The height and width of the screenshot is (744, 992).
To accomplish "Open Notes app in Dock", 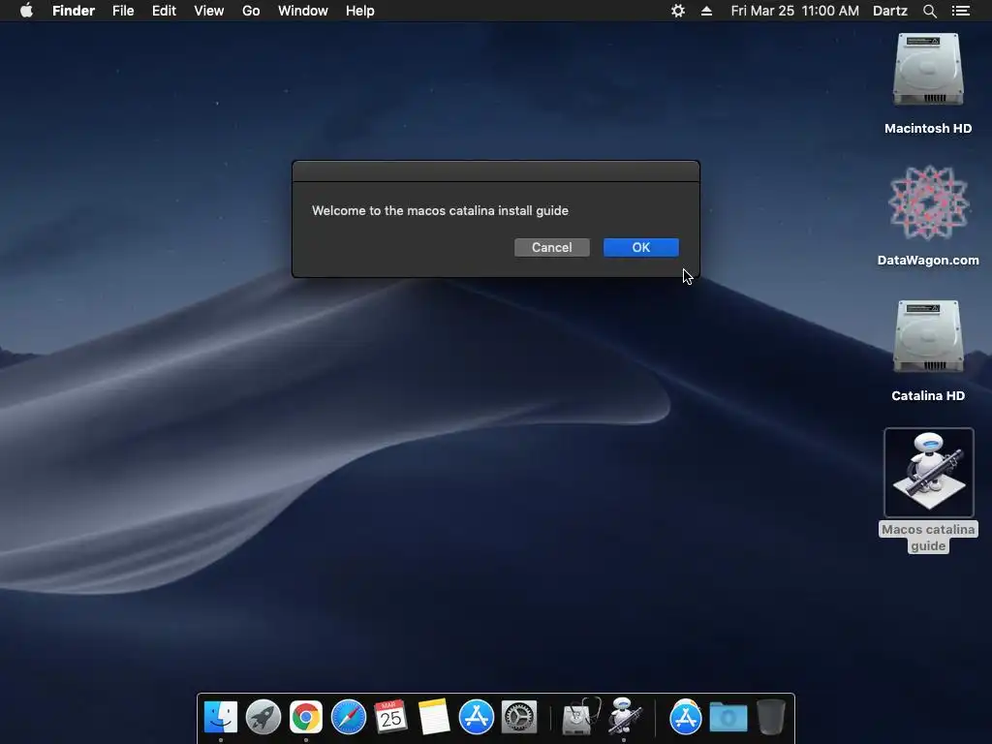I will 433,717.
